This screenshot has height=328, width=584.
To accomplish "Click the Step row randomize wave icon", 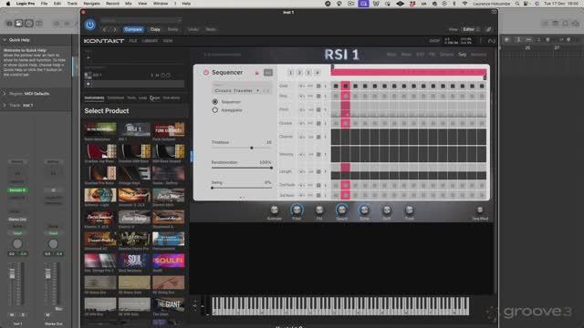I will 302,97.
